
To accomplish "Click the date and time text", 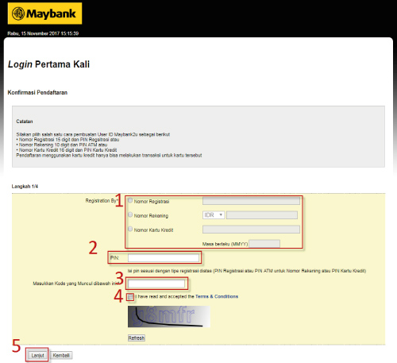I will [43, 33].
